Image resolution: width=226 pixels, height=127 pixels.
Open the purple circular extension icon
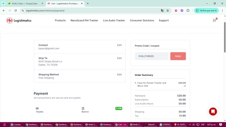tap(182, 11)
